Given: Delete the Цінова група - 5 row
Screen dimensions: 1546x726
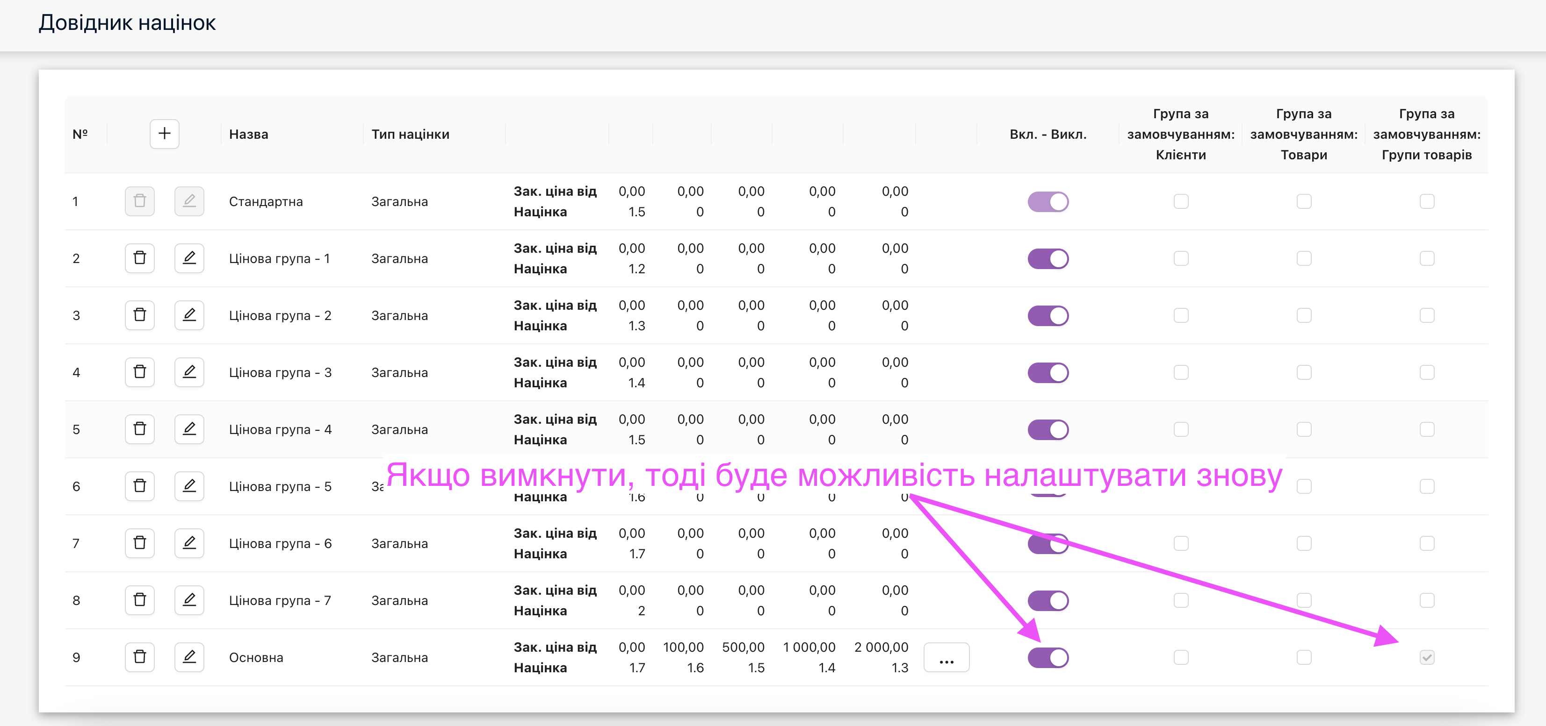Looking at the screenshot, I should pos(140,486).
